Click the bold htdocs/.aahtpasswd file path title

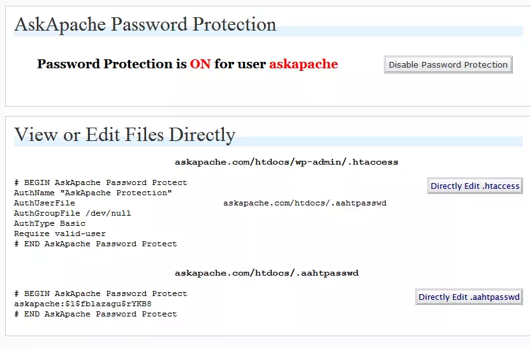267,273
